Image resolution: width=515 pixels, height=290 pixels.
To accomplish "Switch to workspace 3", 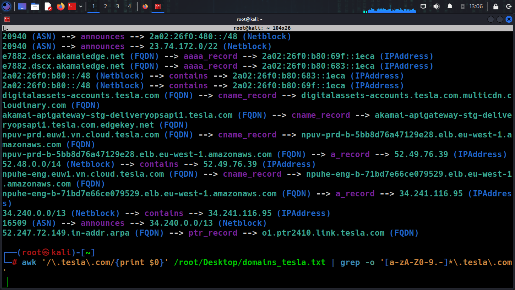I will [x=118, y=6].
